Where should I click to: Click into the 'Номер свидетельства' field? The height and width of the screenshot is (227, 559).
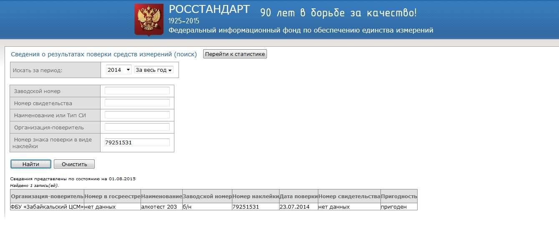point(137,103)
